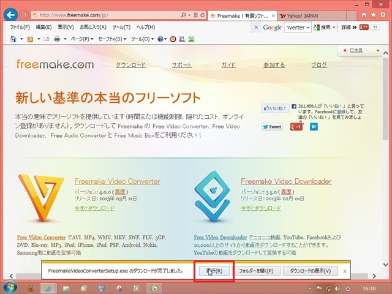Click the Windows Start orb

[10, 287]
